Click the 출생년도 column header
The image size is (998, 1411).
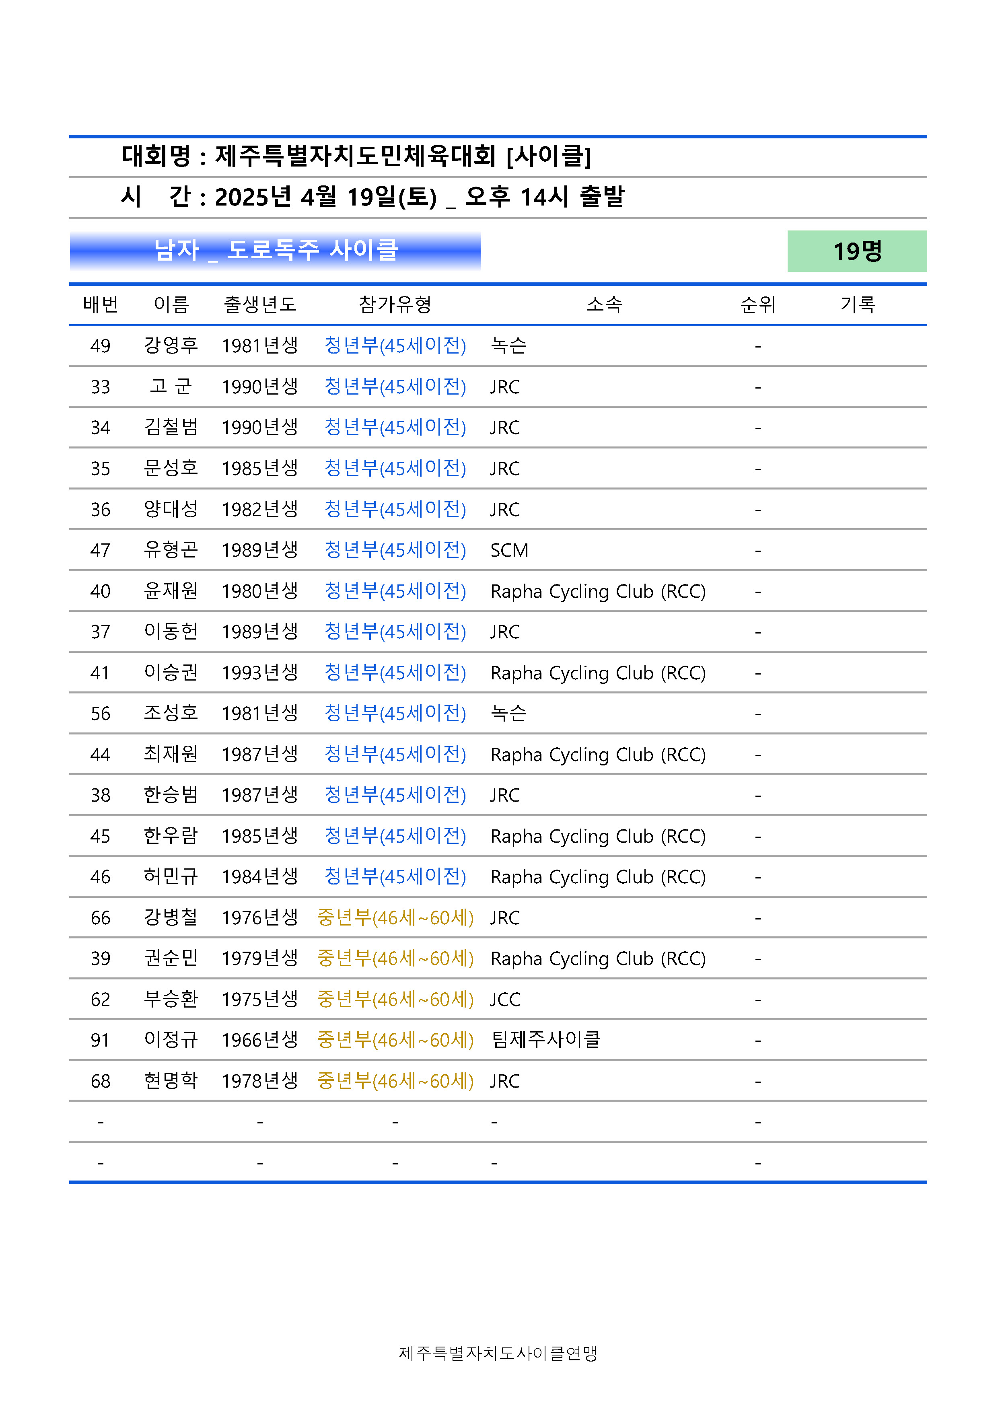260,304
